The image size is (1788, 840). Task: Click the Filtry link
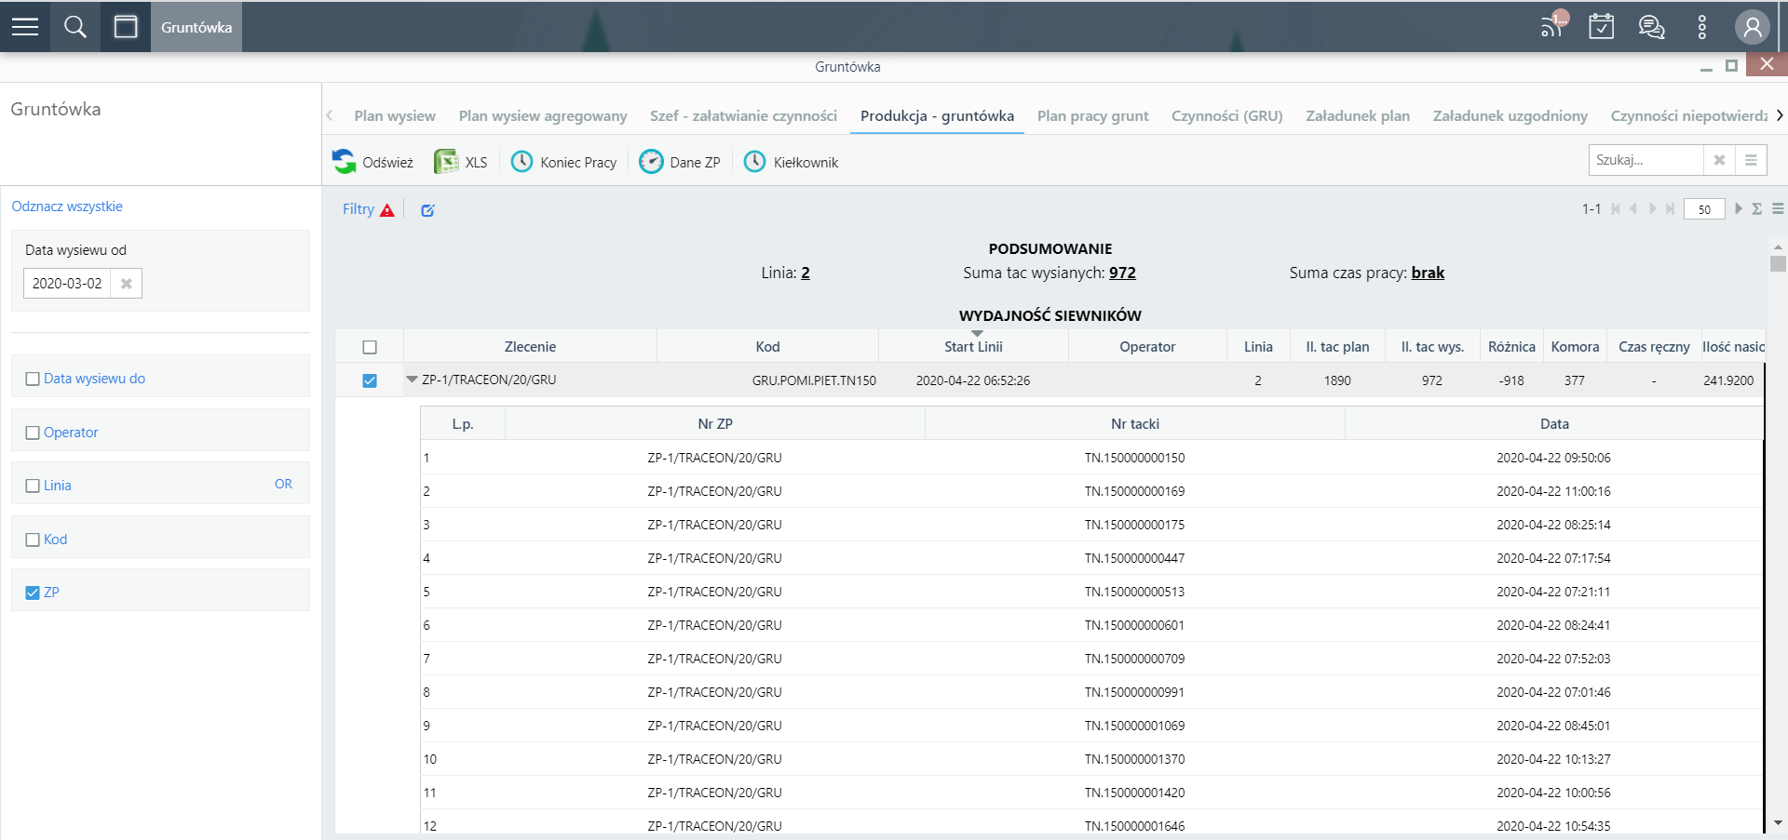(359, 209)
